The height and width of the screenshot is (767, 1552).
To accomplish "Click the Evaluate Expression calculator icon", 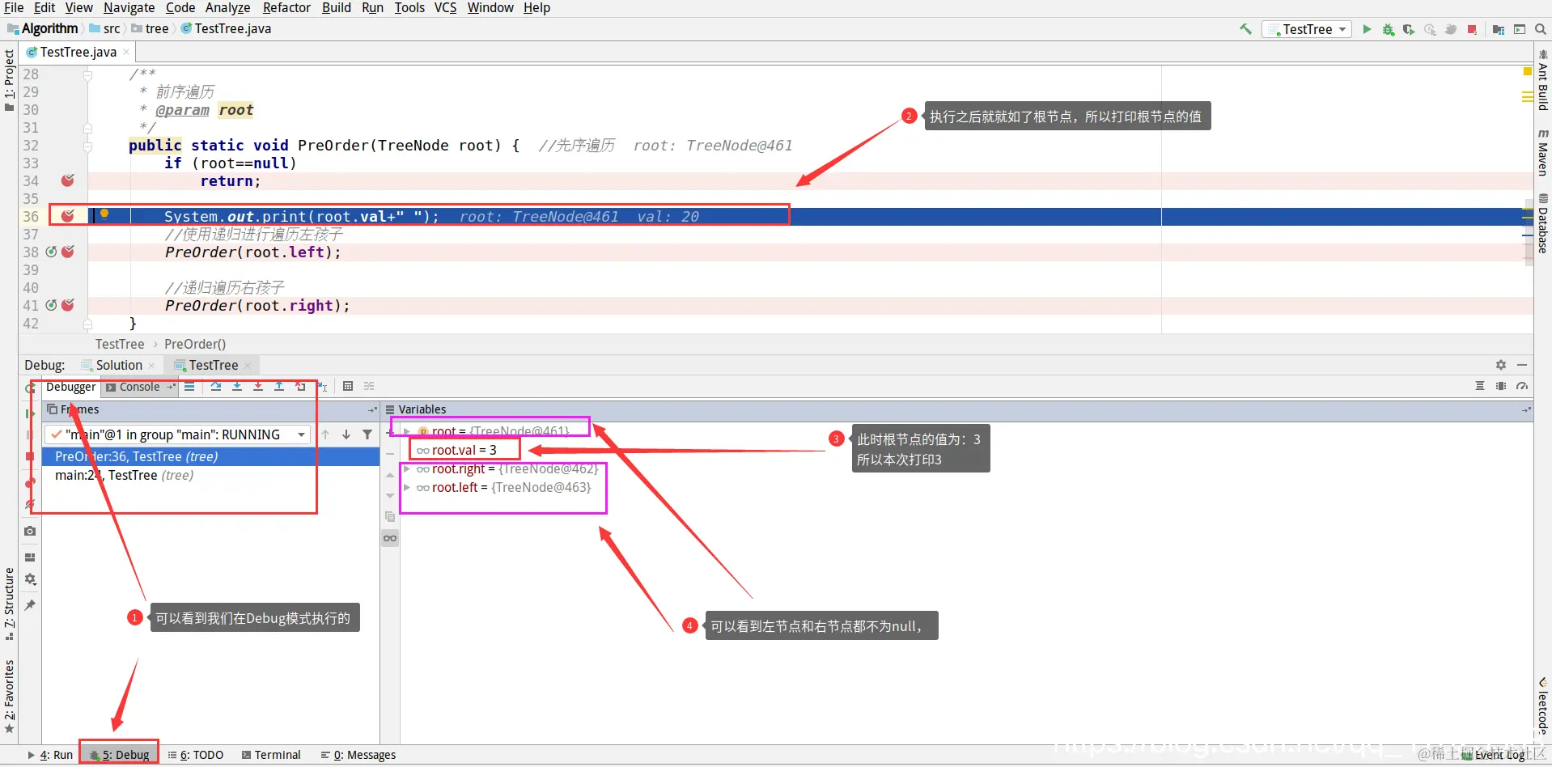I will pos(348,387).
